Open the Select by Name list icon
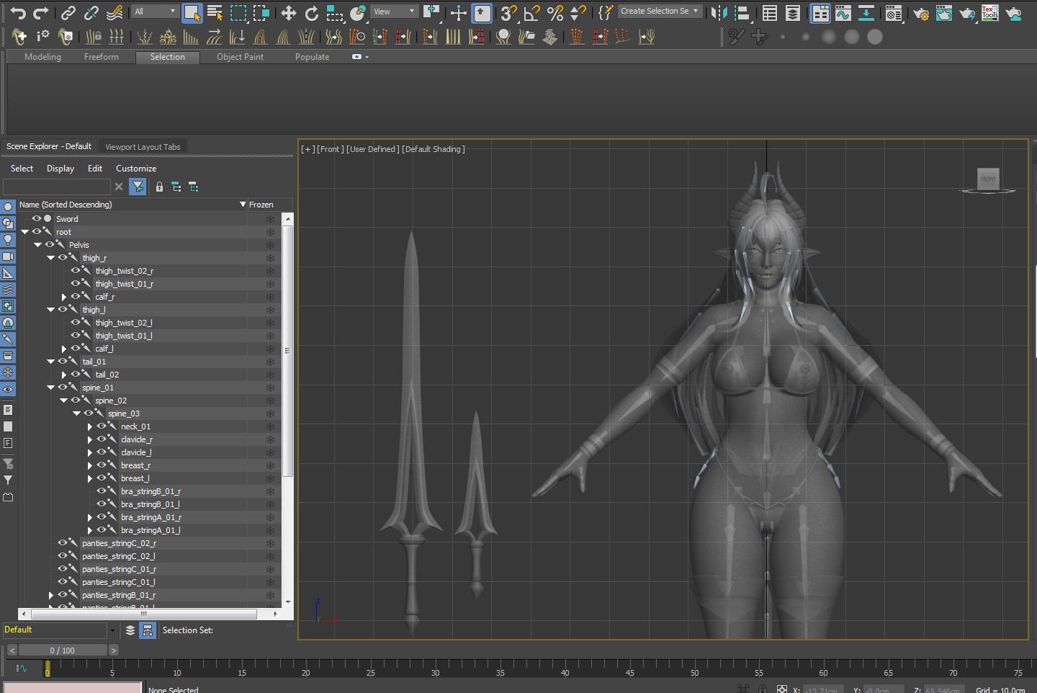This screenshot has width=1037, height=693. coord(215,12)
